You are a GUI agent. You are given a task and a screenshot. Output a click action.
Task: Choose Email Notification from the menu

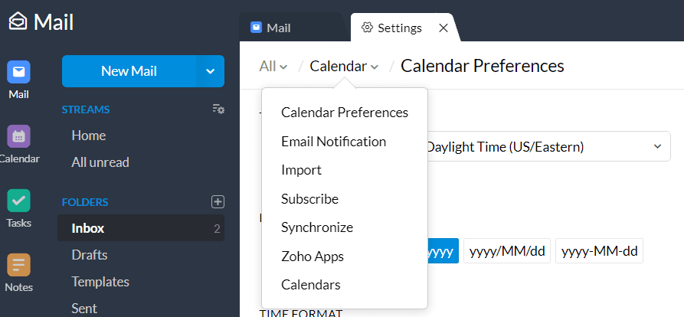334,142
